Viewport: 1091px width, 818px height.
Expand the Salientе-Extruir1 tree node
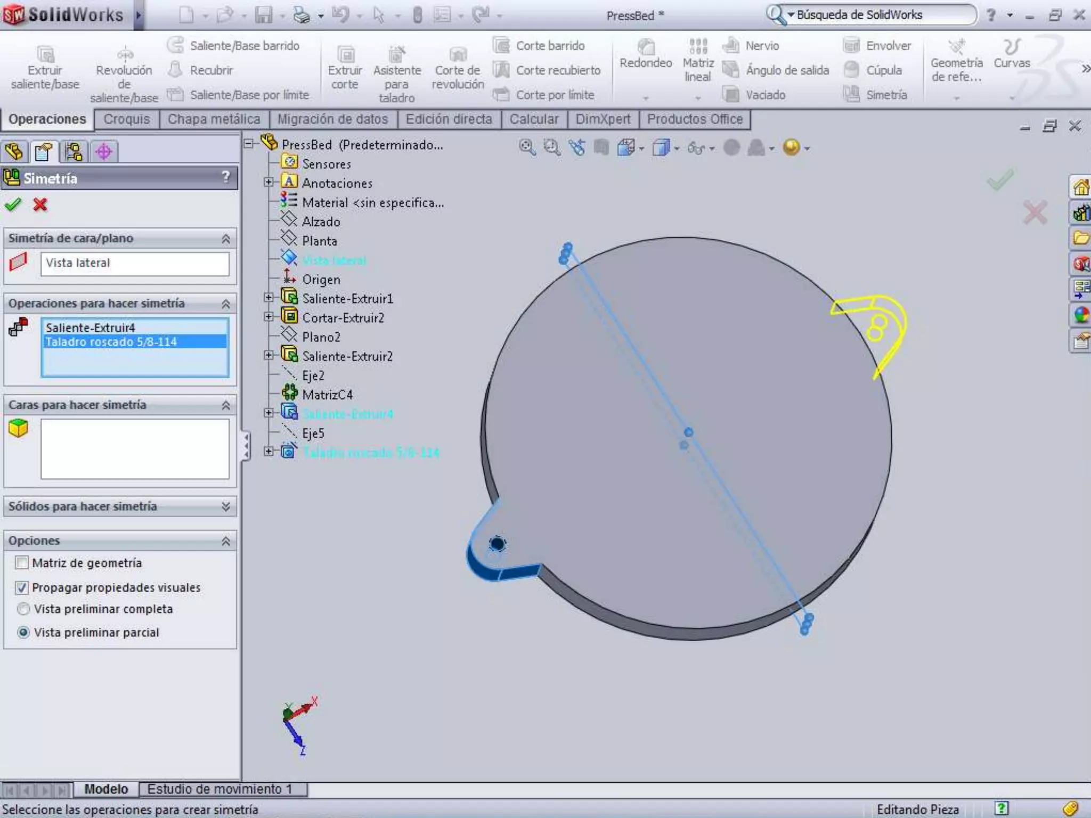(268, 298)
